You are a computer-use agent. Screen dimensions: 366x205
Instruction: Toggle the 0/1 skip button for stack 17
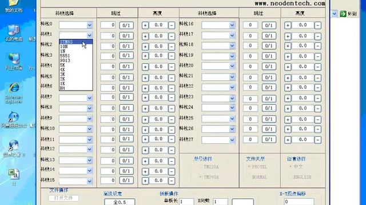[x=269, y=36]
